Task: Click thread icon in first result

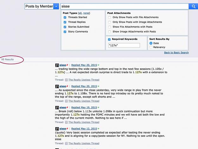Action: click(67, 80)
